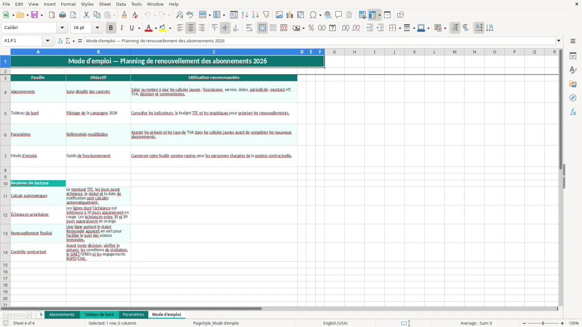The height and width of the screenshot is (327, 582).
Task: Toggle Freeze Rows and Columns
Action: click(x=372, y=15)
